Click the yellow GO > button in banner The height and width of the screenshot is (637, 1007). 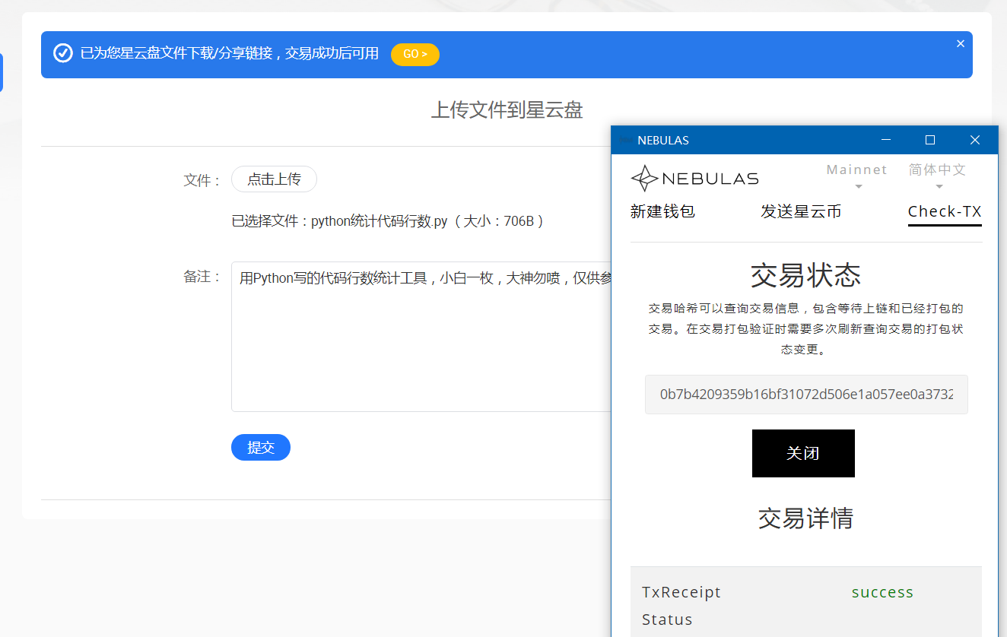click(415, 55)
